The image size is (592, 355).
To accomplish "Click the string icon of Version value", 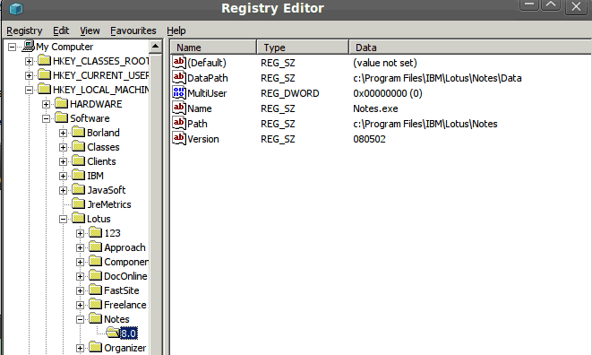I will click(x=179, y=139).
